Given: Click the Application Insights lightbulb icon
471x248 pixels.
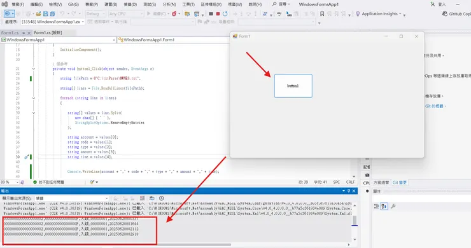Looking at the screenshot, I should (358, 14).
